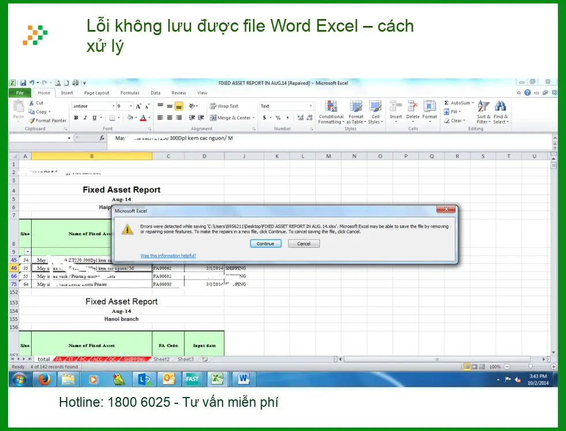Click the Comma Style icon
Image resolution: width=566 pixels, height=431 pixels.
[288, 118]
